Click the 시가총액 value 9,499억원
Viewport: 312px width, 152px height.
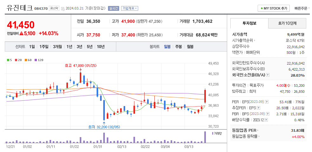pos(295,35)
